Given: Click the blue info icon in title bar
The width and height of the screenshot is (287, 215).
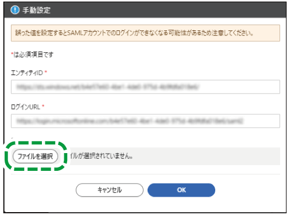Looking at the screenshot, I should click(x=15, y=10).
